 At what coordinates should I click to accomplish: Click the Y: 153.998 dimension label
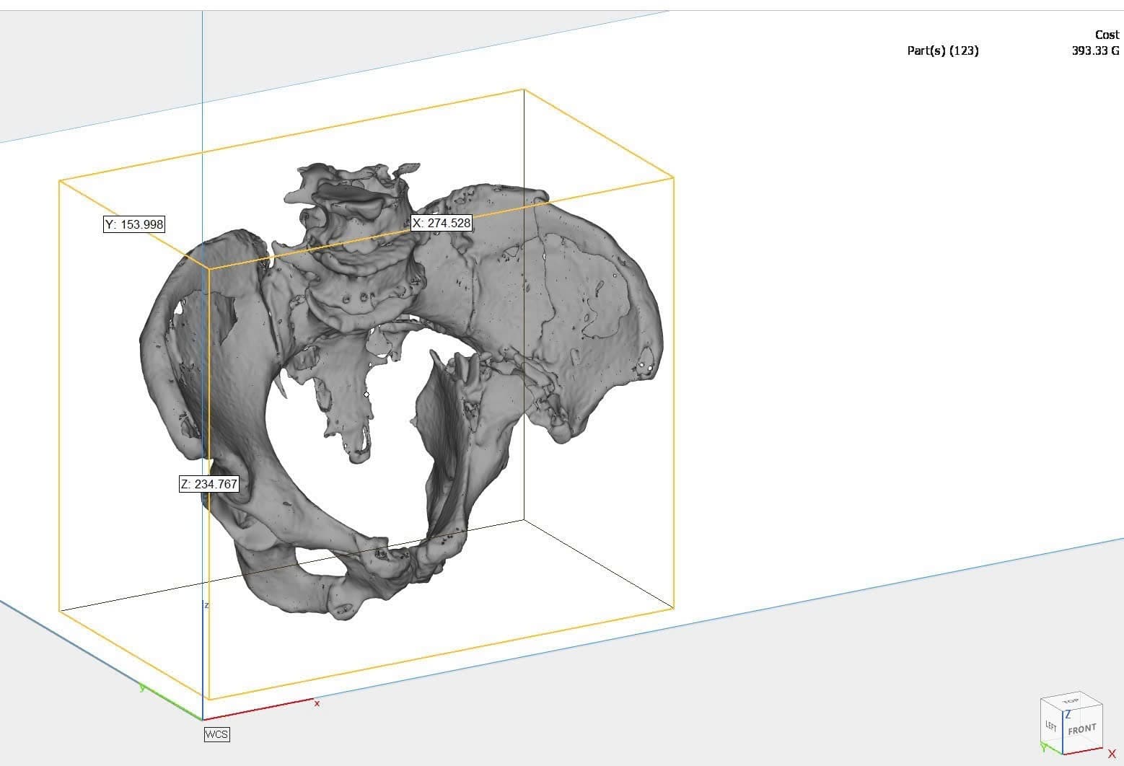point(134,224)
